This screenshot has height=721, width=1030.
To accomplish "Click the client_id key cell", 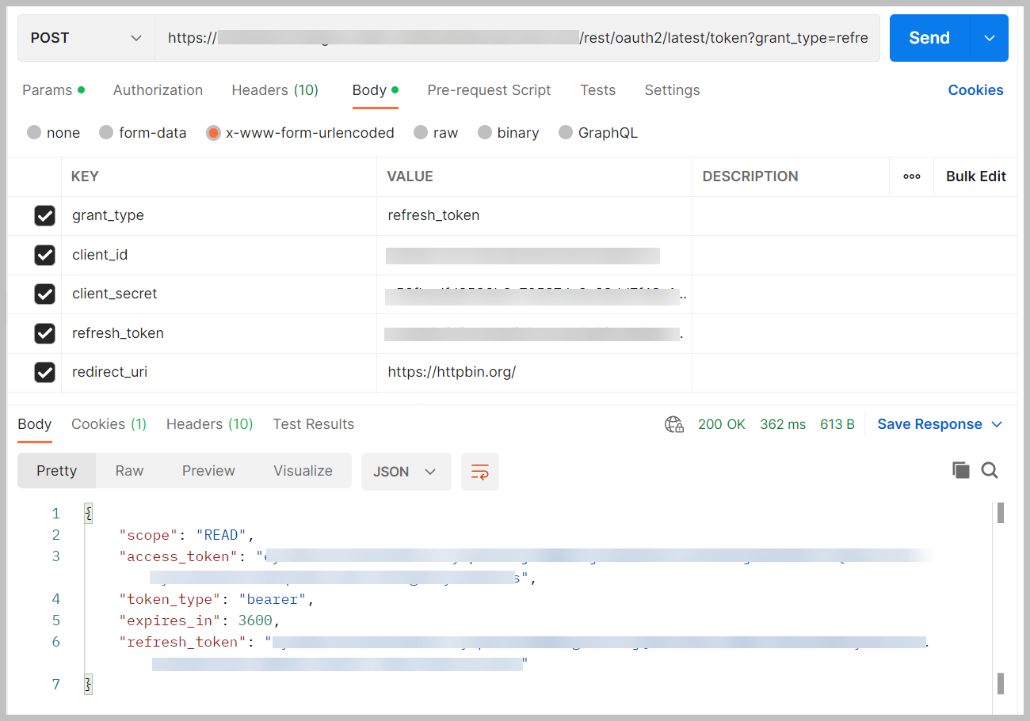I will [x=219, y=255].
